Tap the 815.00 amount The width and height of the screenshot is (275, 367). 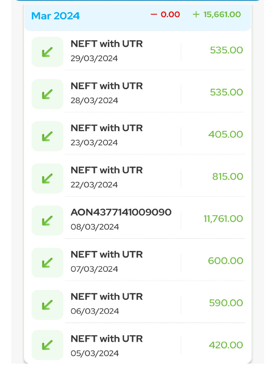coord(228,176)
